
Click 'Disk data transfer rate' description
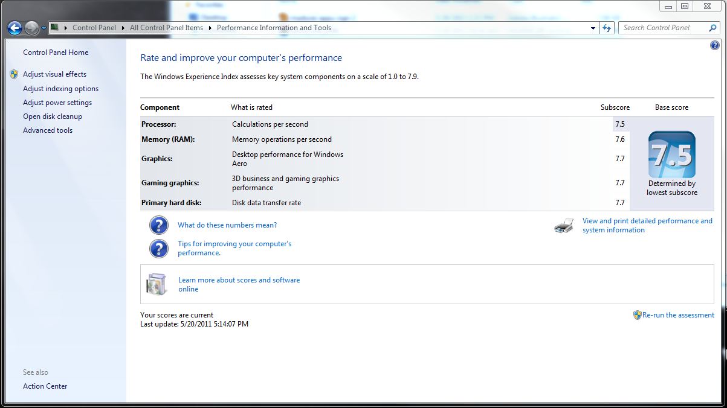pyautogui.click(x=267, y=203)
